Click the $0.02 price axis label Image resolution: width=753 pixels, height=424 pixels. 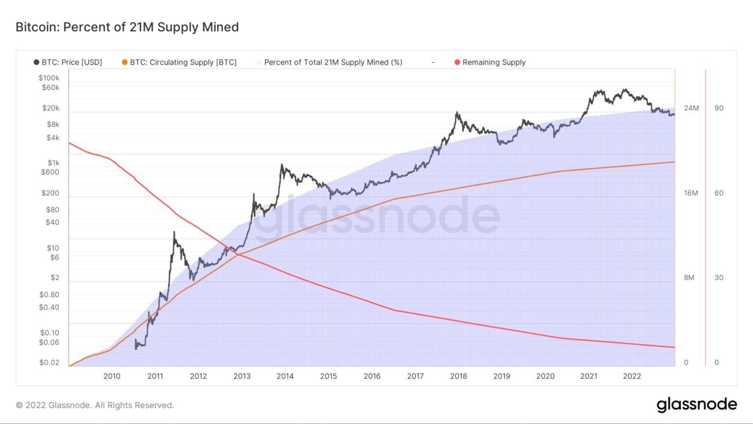(49, 363)
